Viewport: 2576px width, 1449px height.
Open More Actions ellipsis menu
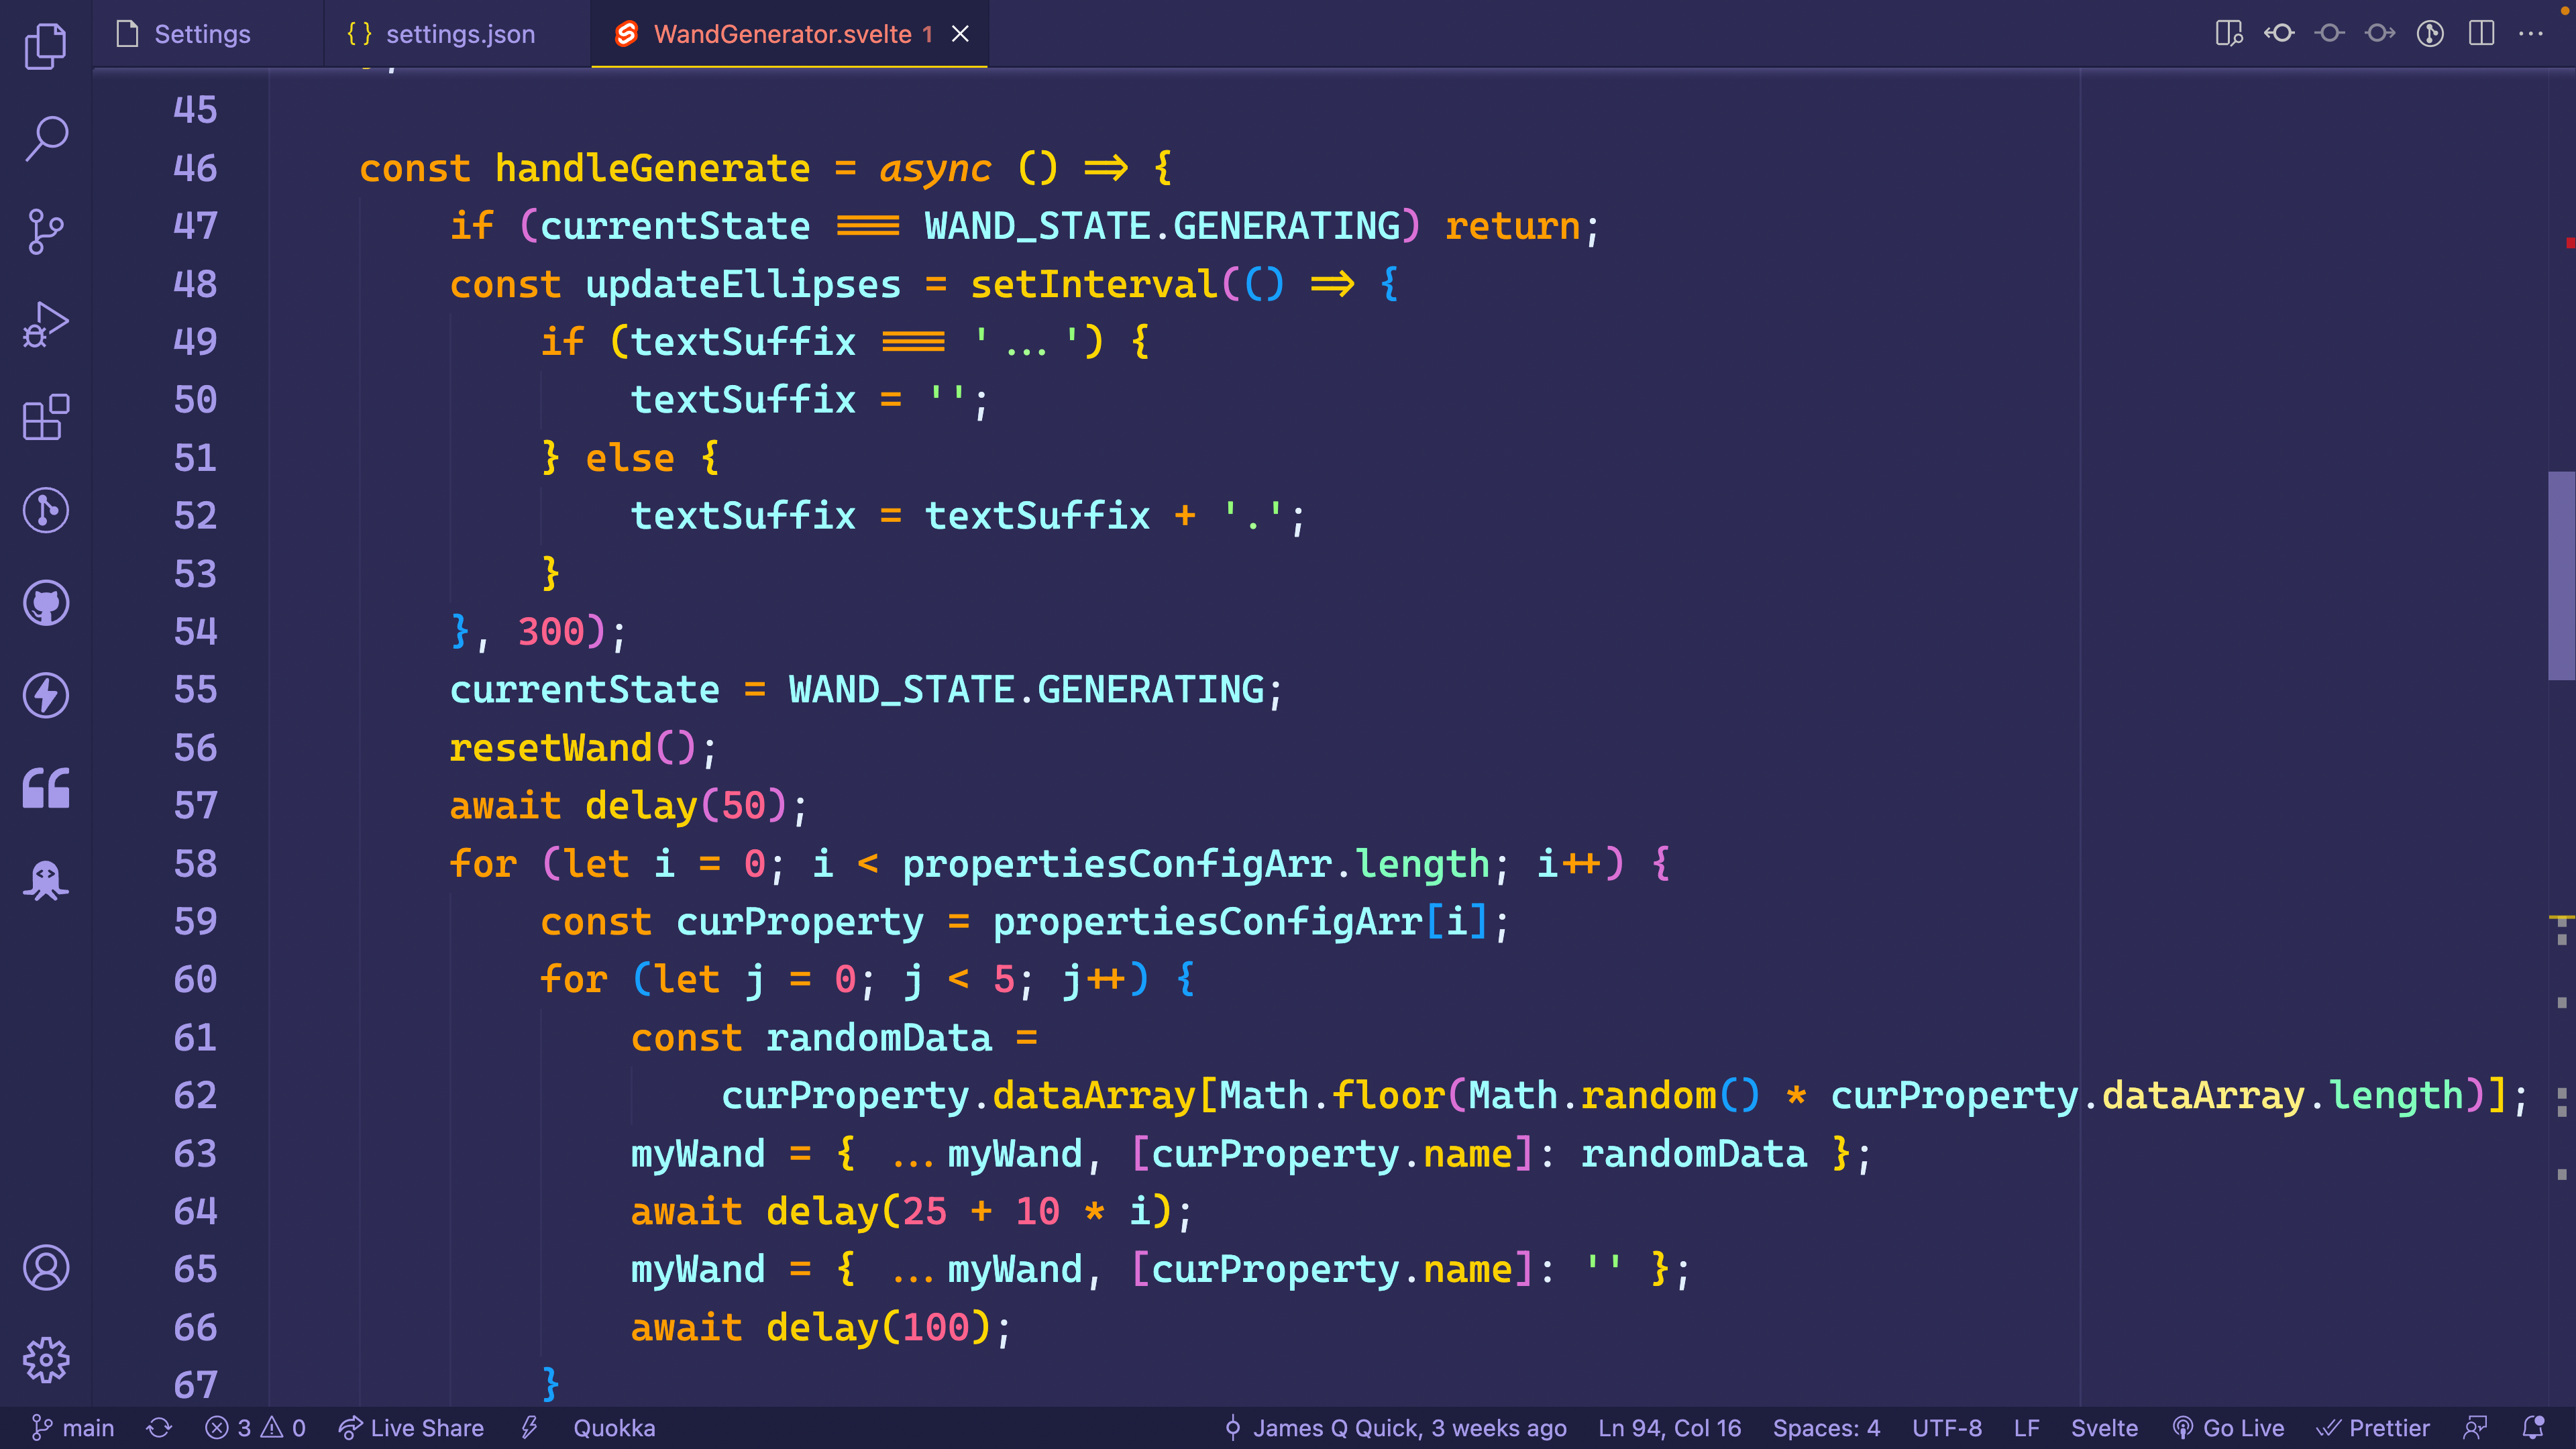(x=2531, y=33)
